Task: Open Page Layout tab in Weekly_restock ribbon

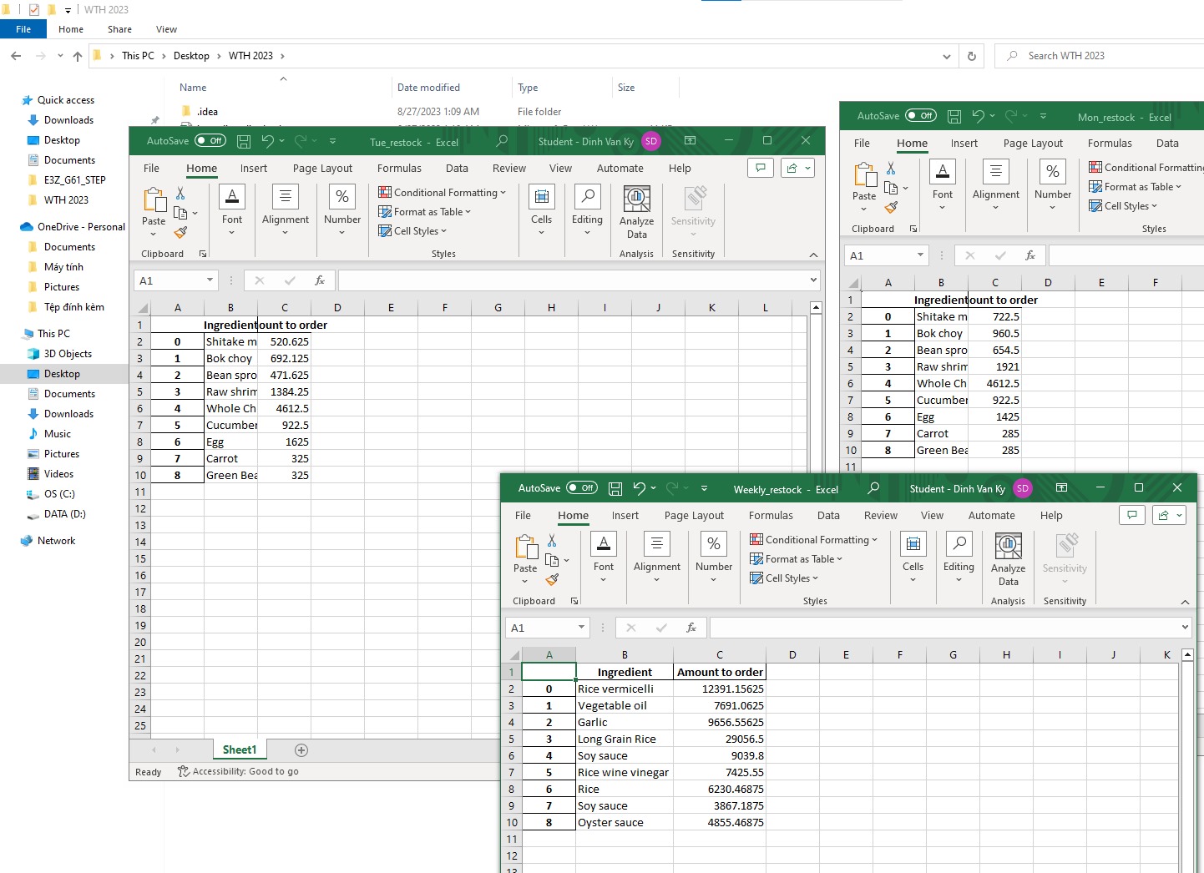Action: [694, 515]
